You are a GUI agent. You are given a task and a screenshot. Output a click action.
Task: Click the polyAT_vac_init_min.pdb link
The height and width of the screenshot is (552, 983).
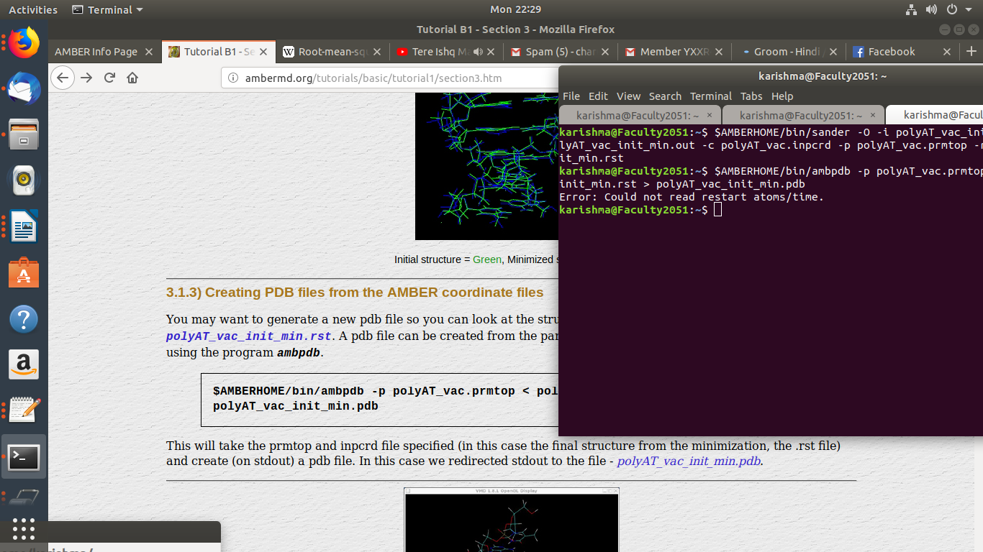(x=689, y=461)
